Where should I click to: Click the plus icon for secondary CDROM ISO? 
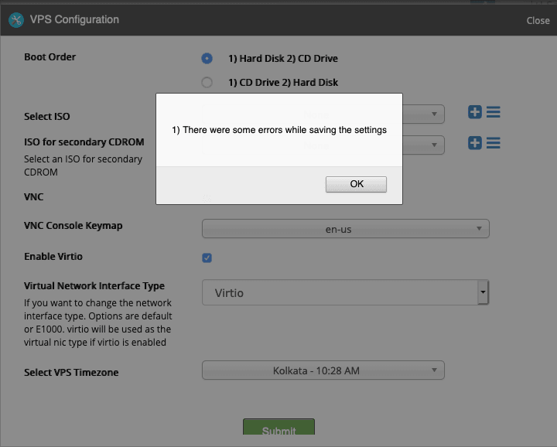click(x=475, y=143)
